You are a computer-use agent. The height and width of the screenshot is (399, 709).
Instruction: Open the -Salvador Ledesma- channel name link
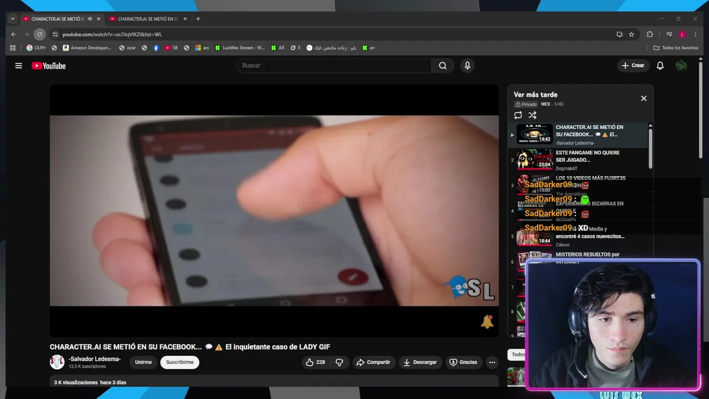[95, 359]
